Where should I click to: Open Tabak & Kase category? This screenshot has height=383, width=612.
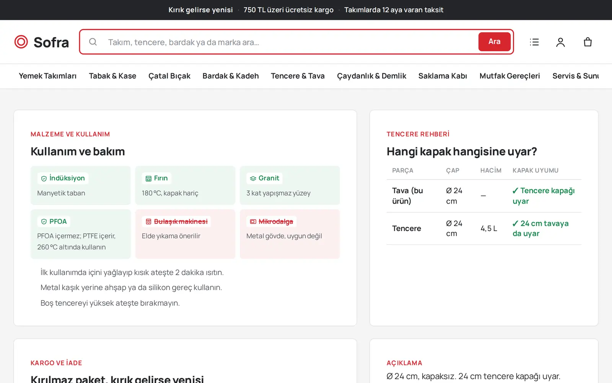(x=112, y=76)
